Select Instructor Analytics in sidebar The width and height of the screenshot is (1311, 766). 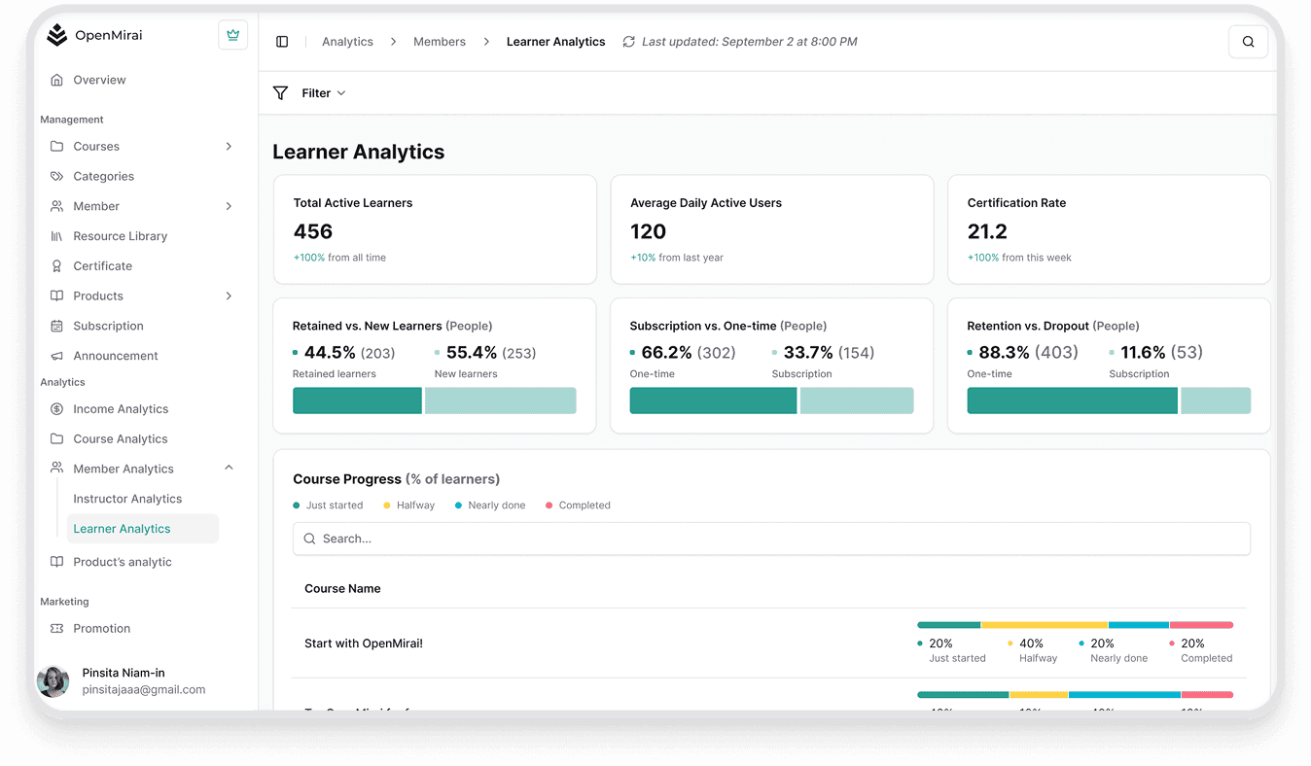pyautogui.click(x=127, y=499)
